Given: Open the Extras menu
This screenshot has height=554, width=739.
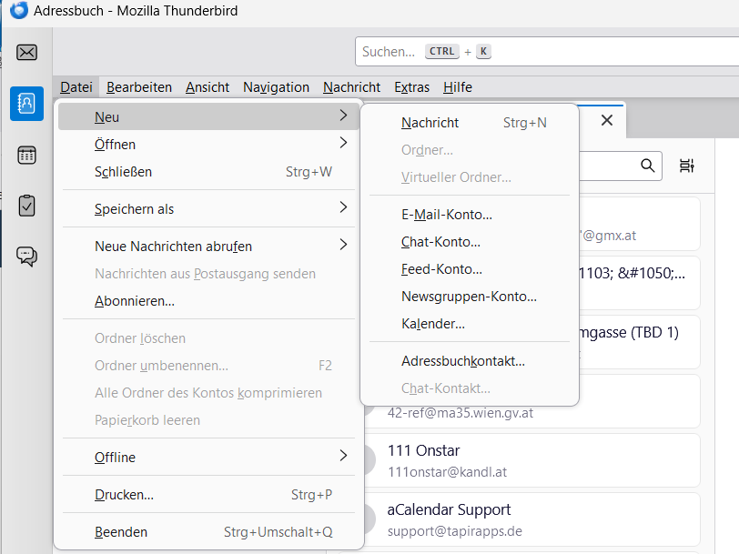Looking at the screenshot, I should 411,87.
